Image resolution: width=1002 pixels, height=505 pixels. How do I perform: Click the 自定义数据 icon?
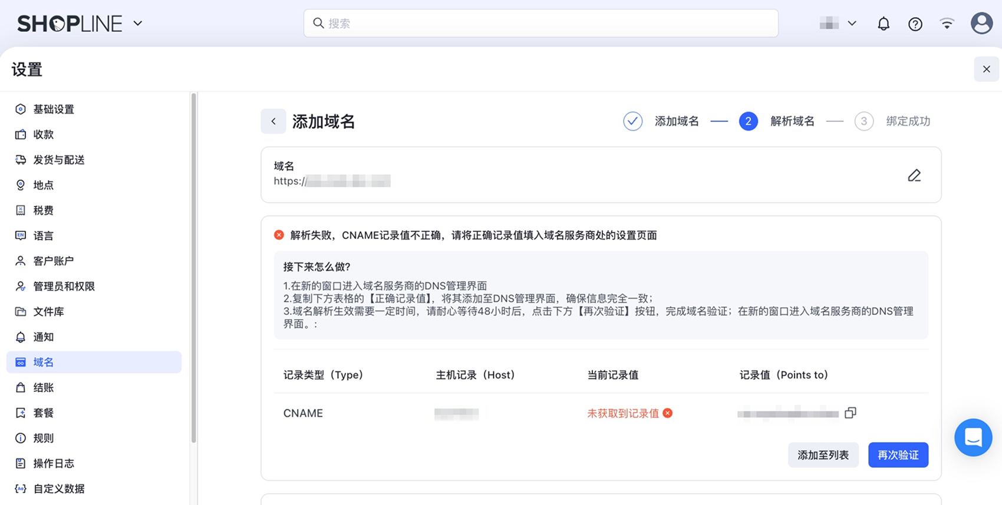click(21, 489)
